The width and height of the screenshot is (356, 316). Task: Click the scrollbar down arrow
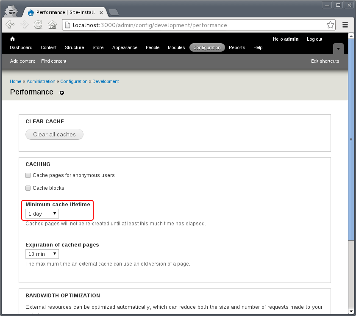pos(351,311)
